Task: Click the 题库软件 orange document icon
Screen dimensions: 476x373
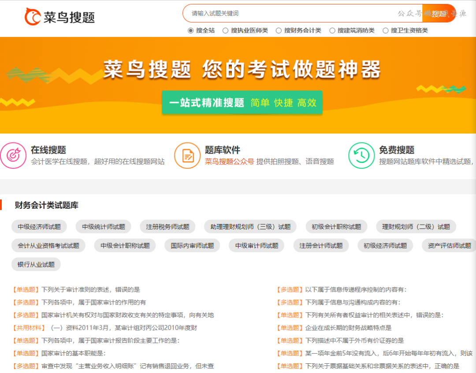Action: coord(187,155)
